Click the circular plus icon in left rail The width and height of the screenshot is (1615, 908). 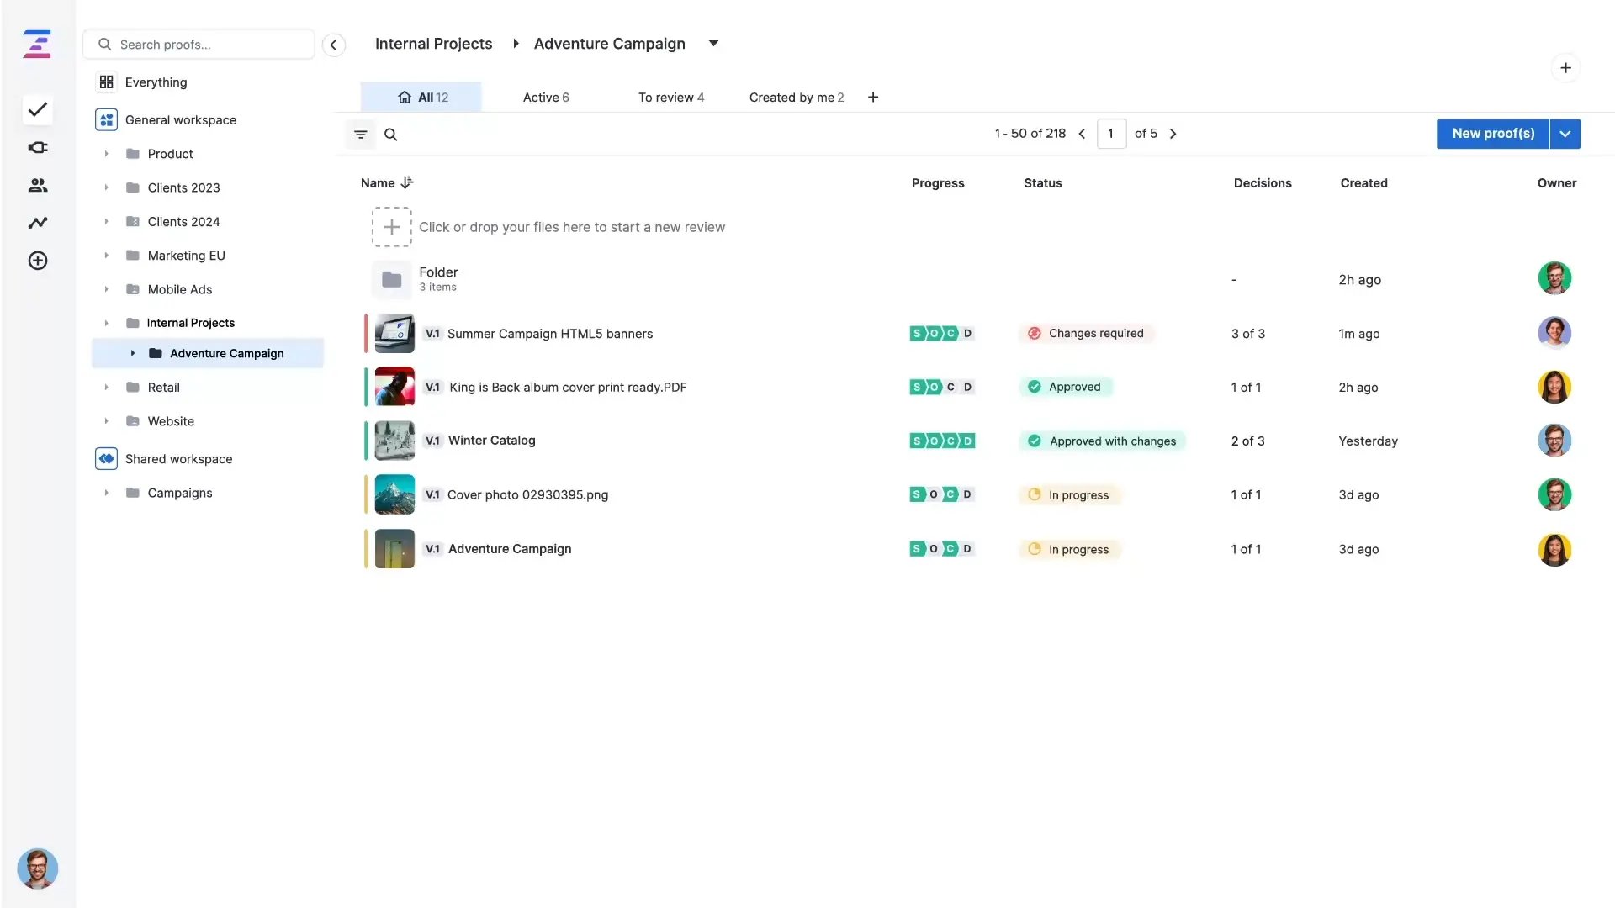[x=37, y=261]
